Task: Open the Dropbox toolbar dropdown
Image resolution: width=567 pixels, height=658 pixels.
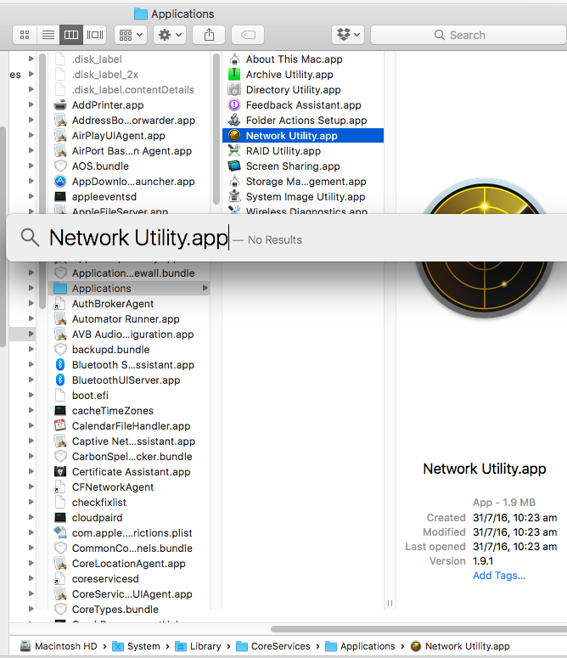Action: click(348, 35)
